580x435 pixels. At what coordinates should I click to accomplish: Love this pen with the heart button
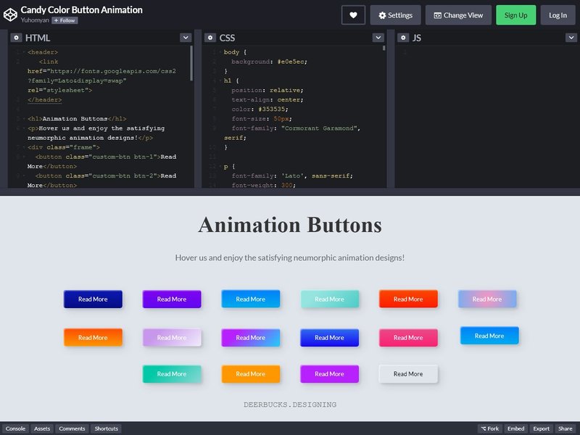point(353,15)
